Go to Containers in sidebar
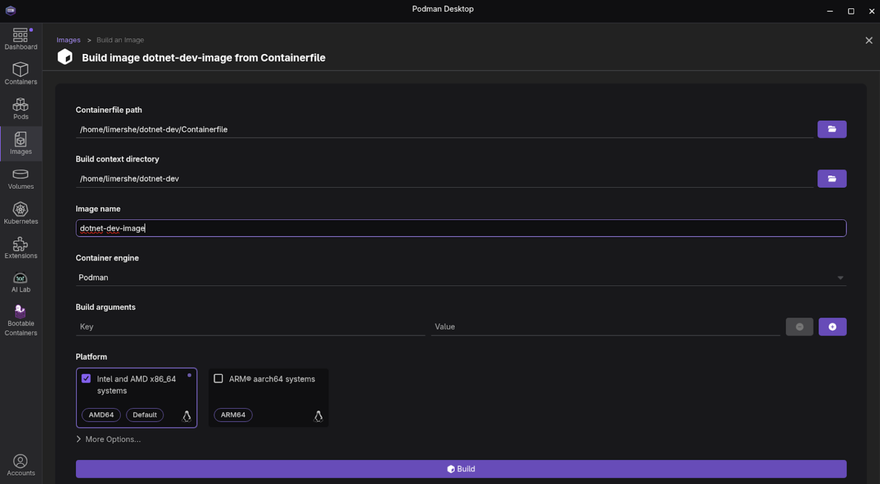 (x=21, y=73)
